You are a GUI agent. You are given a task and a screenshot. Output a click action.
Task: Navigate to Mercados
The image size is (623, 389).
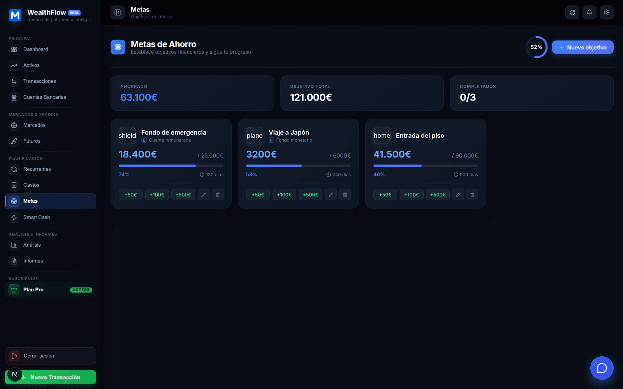click(x=50, y=125)
